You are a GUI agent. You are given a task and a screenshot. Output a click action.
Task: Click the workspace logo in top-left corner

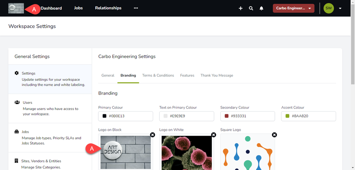tap(16, 8)
